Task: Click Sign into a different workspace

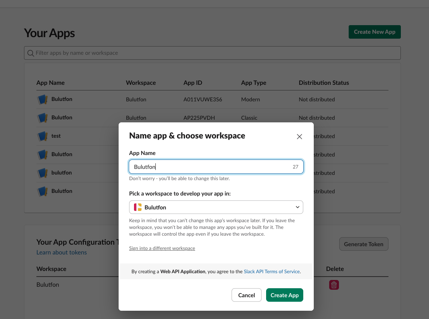Action: tap(162, 248)
